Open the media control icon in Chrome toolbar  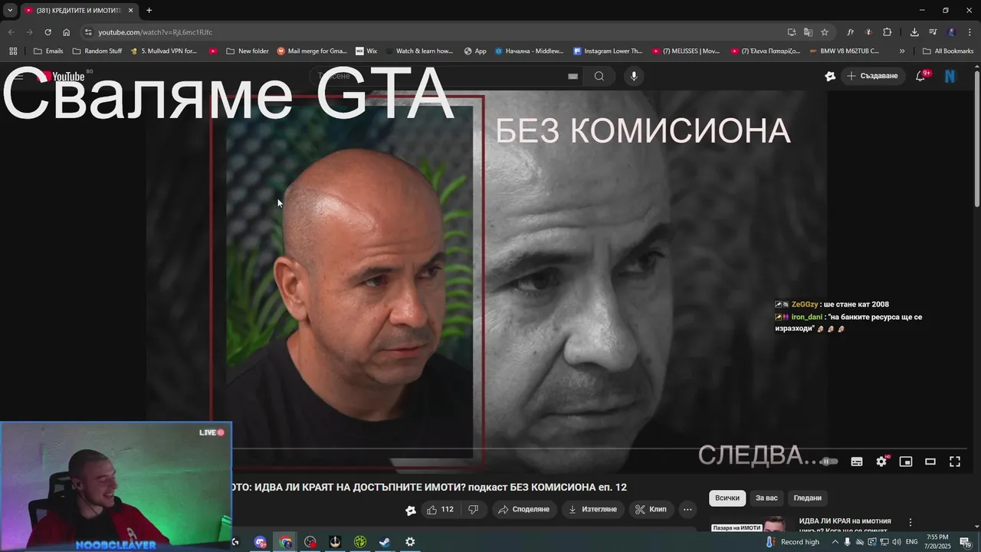coord(933,32)
